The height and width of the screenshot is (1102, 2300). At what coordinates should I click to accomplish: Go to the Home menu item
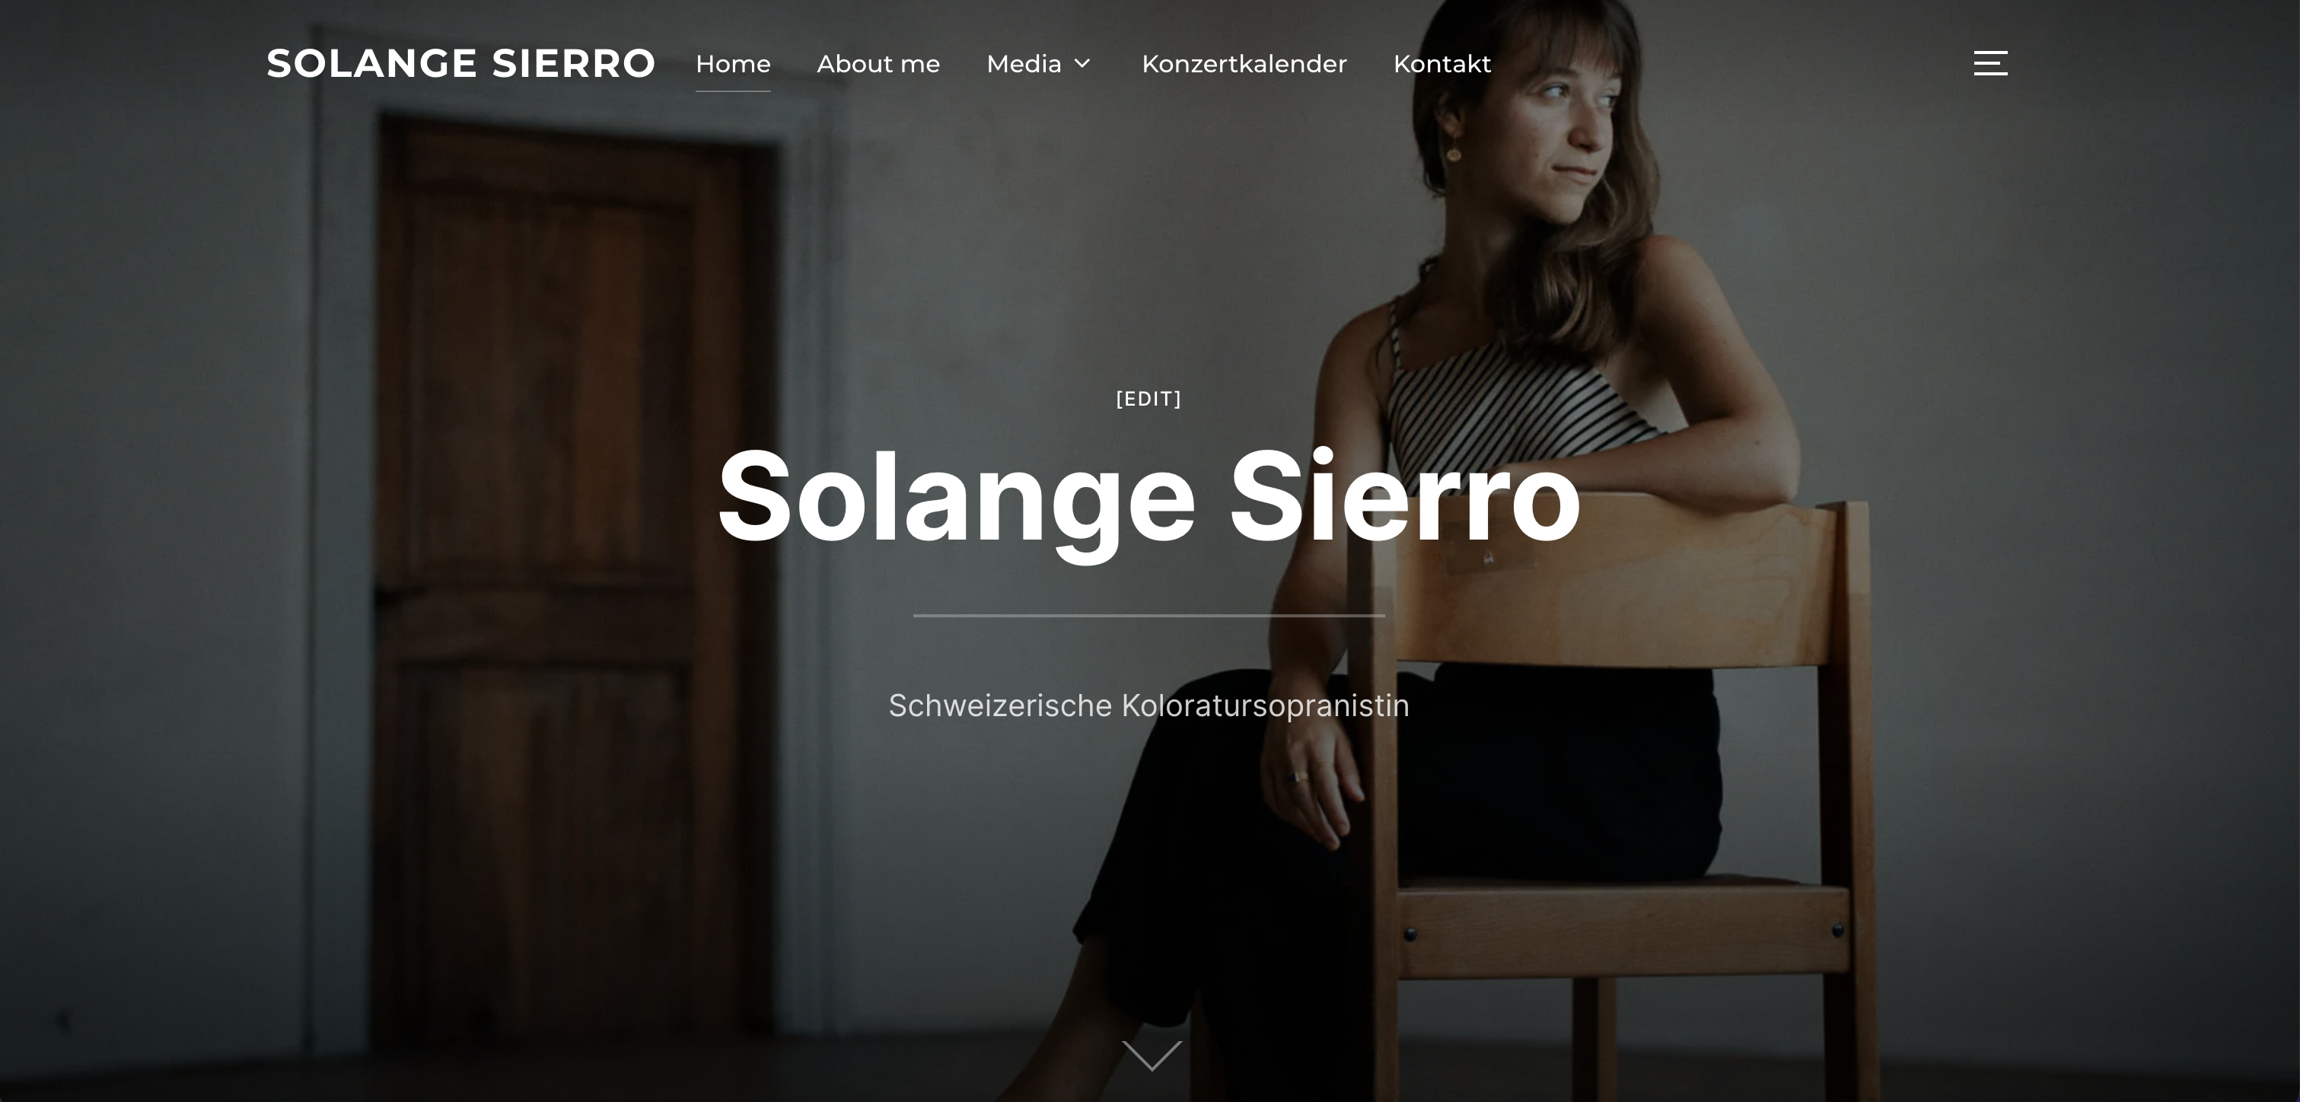[x=733, y=63]
